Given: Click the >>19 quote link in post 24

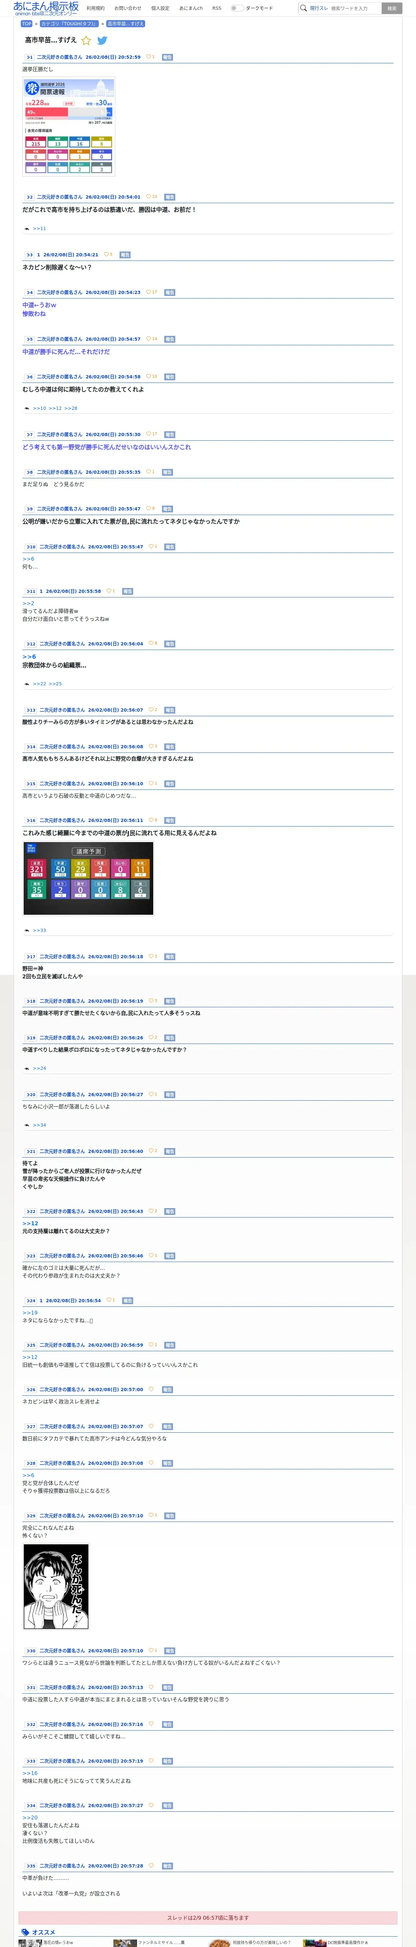Looking at the screenshot, I should click(x=29, y=1313).
